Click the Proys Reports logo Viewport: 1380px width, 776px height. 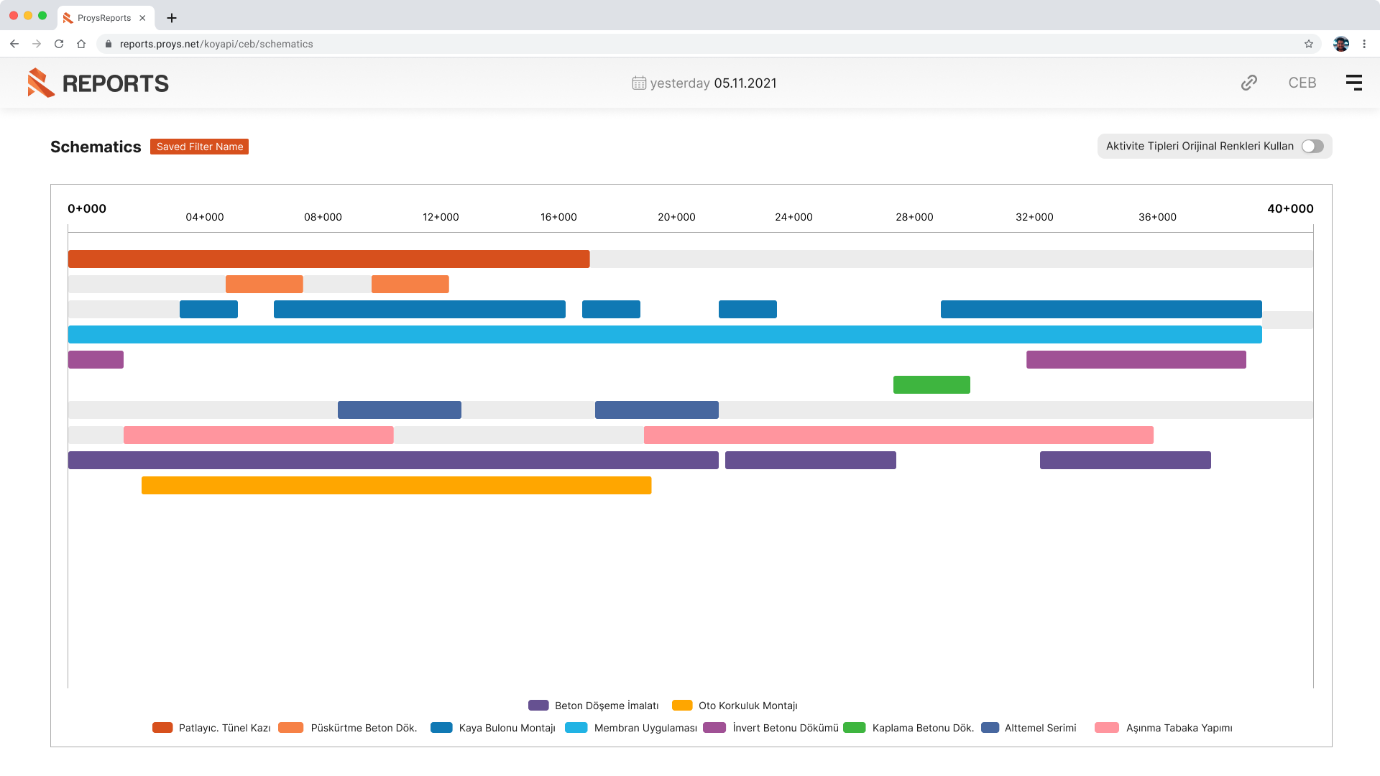coord(98,83)
